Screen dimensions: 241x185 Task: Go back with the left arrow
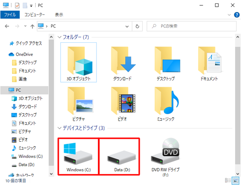[7, 26]
